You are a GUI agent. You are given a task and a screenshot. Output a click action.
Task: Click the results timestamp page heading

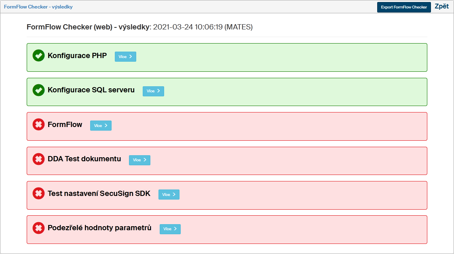tap(139, 27)
